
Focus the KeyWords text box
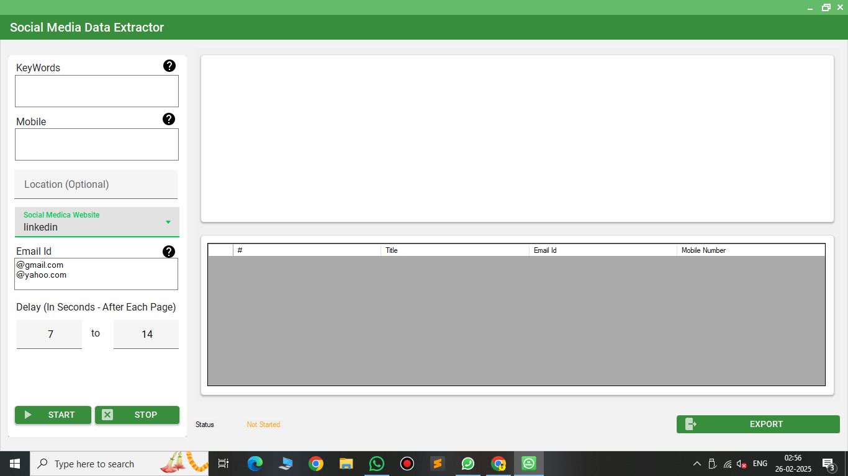97,91
